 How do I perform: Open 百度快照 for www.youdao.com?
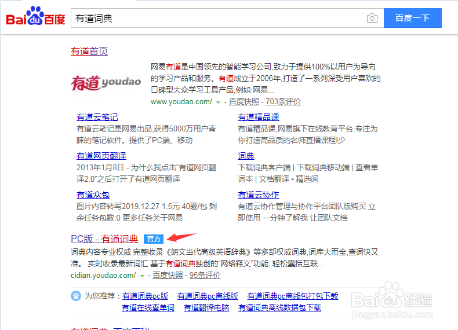pyautogui.click(x=244, y=101)
